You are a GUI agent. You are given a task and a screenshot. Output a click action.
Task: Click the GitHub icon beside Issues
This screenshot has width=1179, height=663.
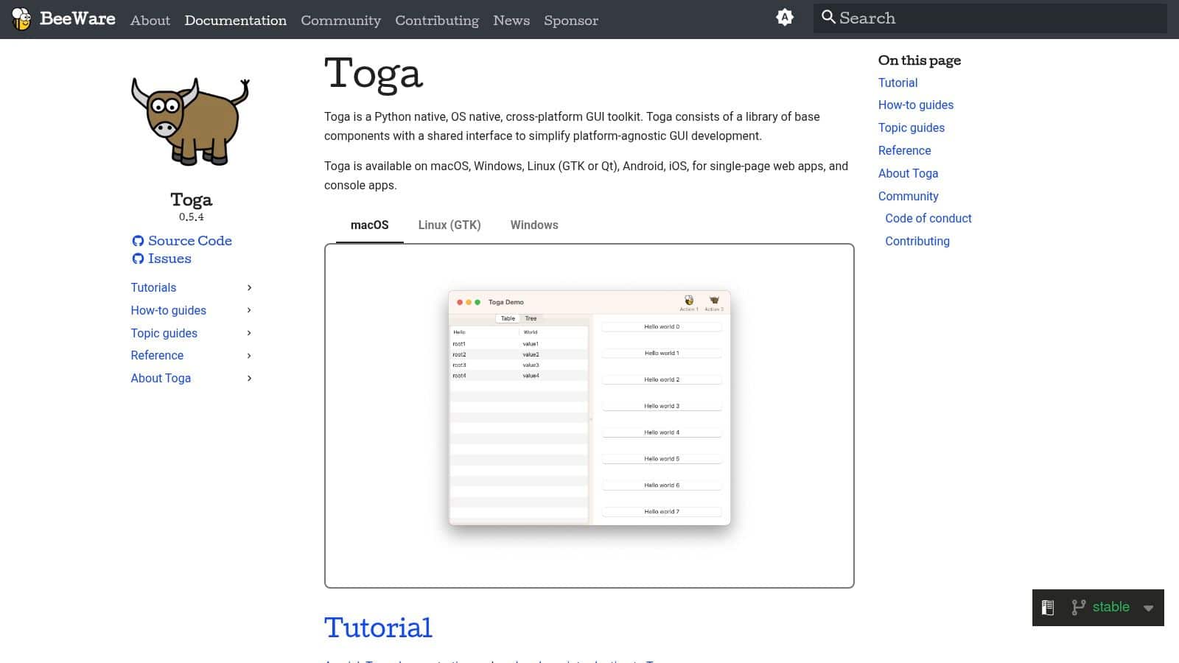coord(138,259)
